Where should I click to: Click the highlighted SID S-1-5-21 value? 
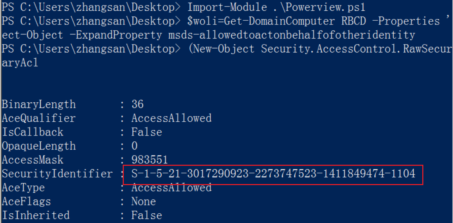(x=273, y=173)
